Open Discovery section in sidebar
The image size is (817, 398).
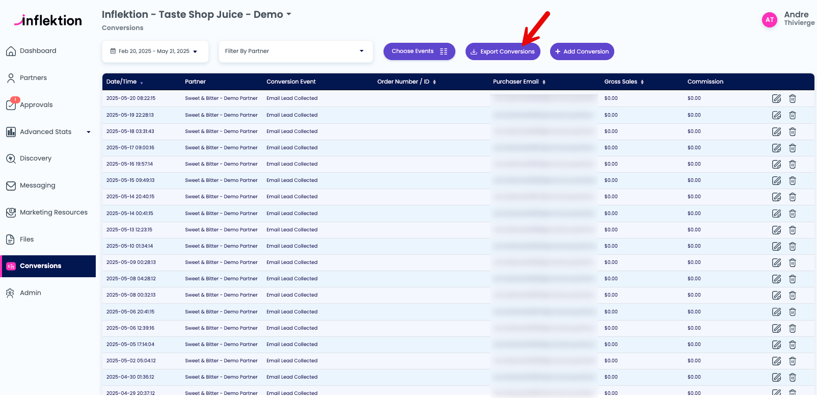tap(36, 158)
